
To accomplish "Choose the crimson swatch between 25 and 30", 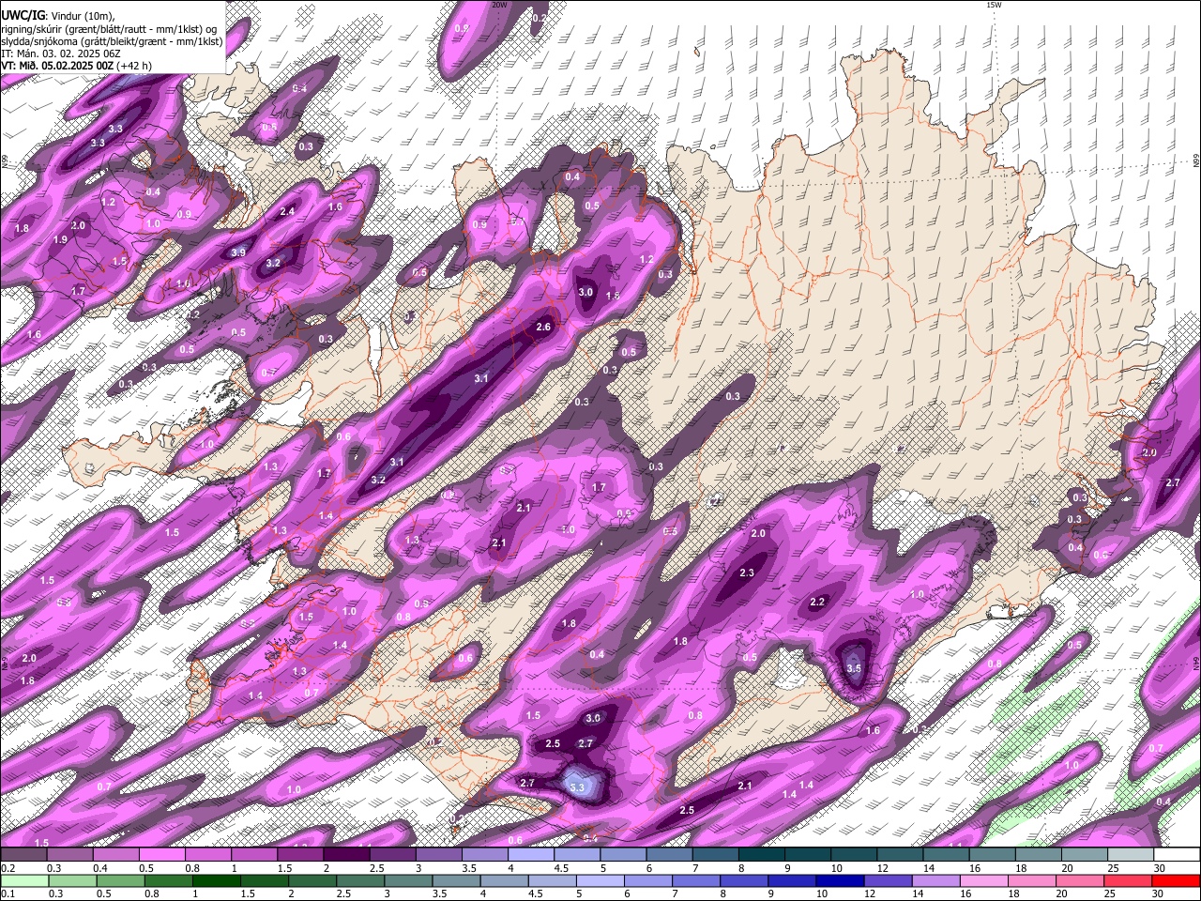I will [x=1128, y=880].
